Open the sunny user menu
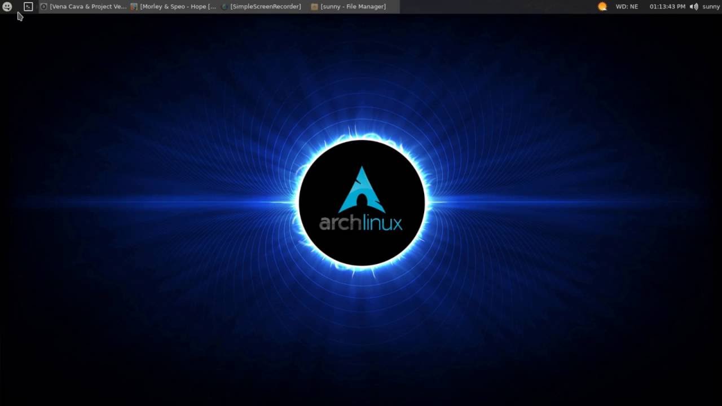722x406 pixels. pyautogui.click(x=711, y=7)
